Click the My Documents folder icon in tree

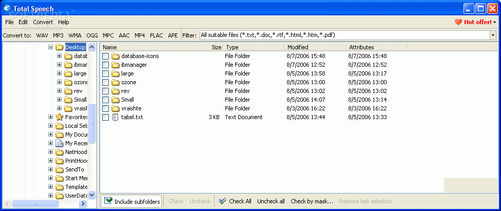point(60,135)
